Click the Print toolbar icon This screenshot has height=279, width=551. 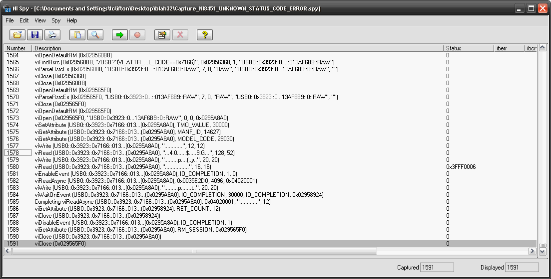[x=52, y=35]
